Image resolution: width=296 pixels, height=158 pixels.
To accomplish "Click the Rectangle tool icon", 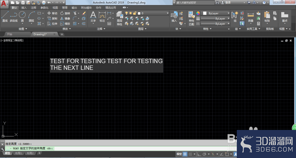I will [x=39, y=13].
